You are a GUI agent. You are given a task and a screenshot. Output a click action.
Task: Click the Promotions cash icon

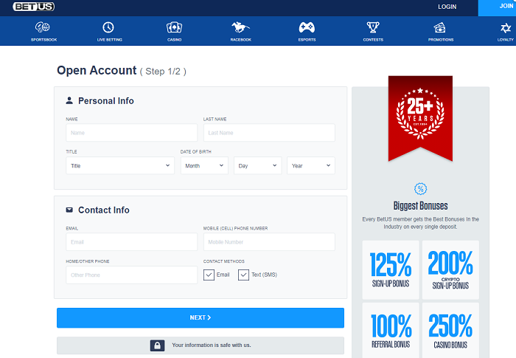click(441, 28)
